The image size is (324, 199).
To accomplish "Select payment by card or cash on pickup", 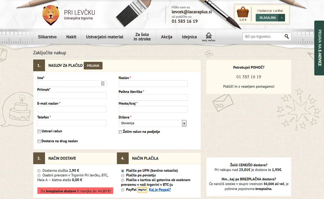I will [122, 180].
